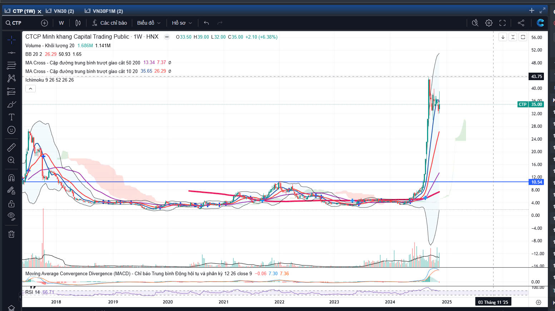
Task: Toggle stay in drawing mode
Action: [11, 190]
